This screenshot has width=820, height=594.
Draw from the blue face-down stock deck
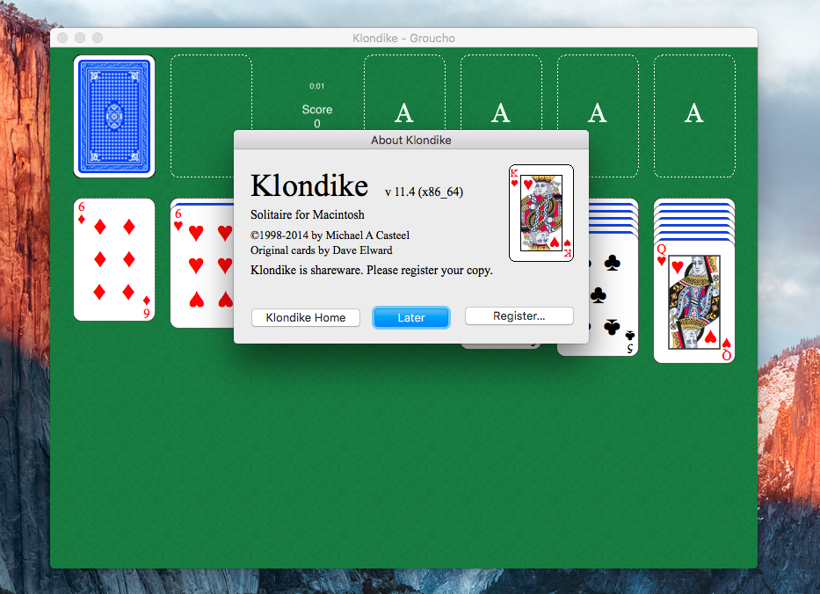114,116
